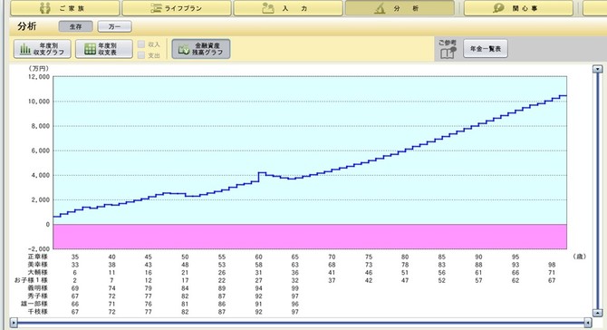Click the bar chart 年度別収支グラフ icon
The height and width of the screenshot is (330, 607).
pyautogui.click(x=25, y=49)
